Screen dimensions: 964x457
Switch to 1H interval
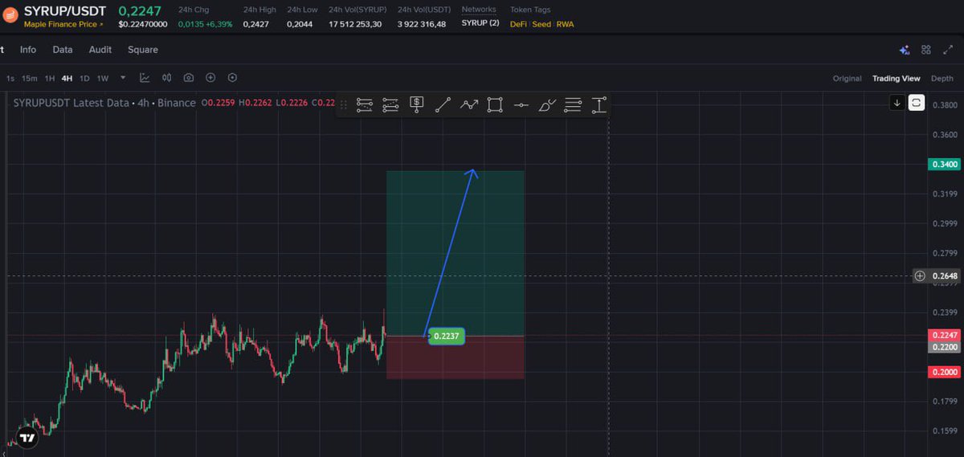tap(50, 79)
